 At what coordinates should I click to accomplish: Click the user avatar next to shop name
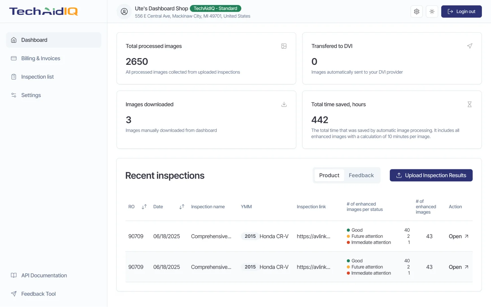pyautogui.click(x=124, y=11)
